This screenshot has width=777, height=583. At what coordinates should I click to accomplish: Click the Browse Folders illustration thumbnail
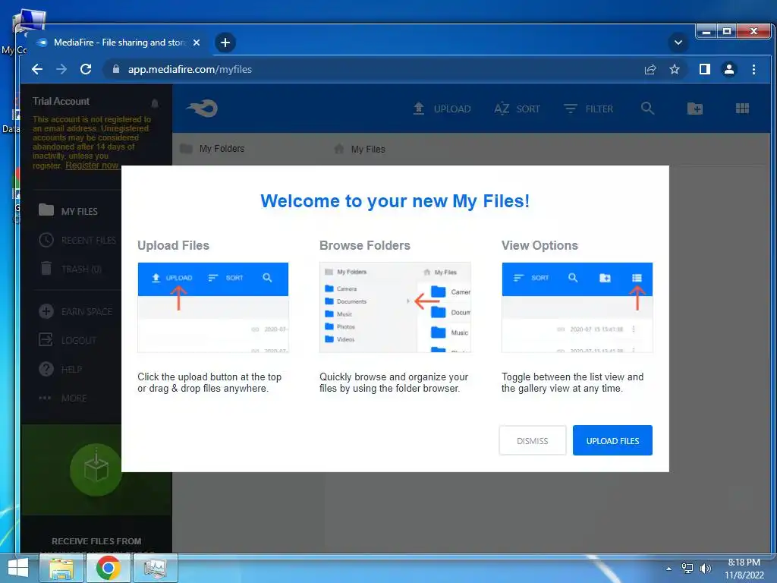[395, 307]
